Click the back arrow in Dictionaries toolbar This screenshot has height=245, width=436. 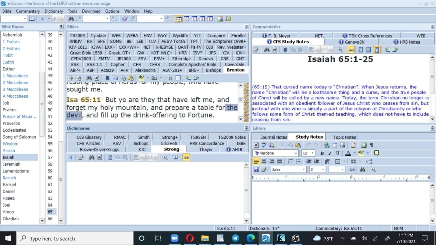71,158
